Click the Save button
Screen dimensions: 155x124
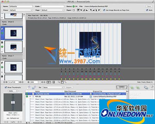149,7
